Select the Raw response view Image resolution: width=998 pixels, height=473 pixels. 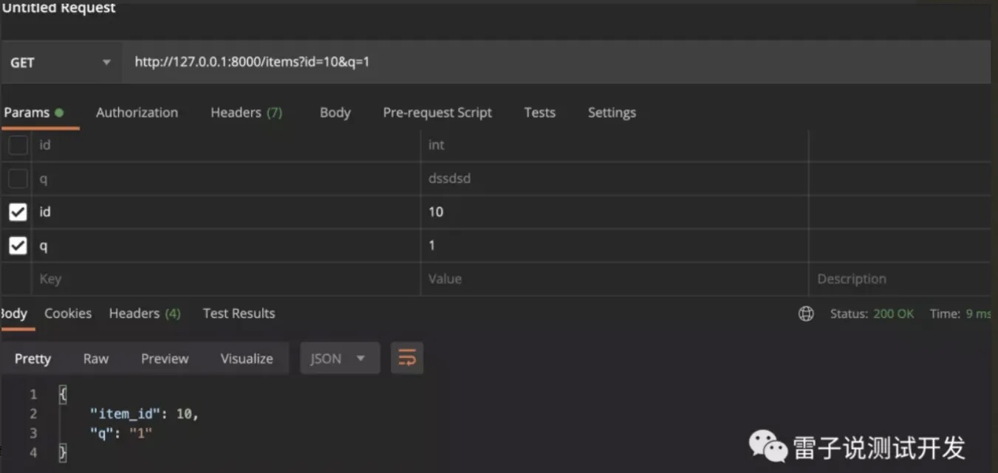tap(95, 359)
